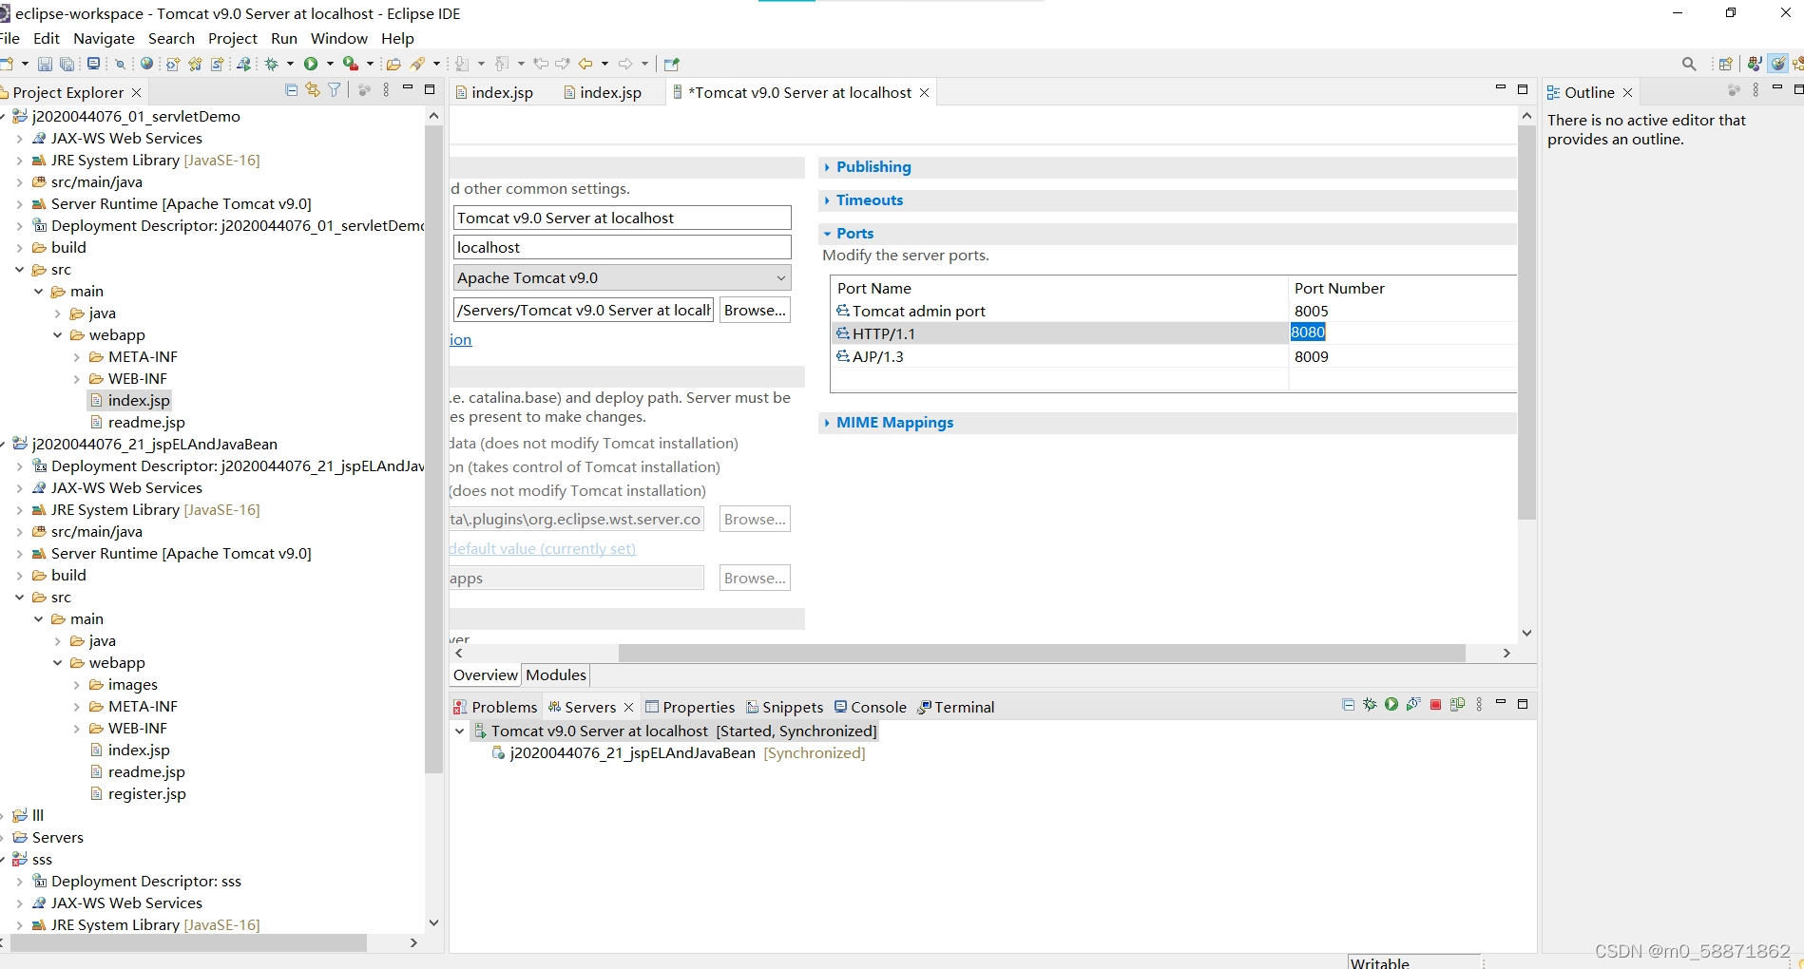Click the Save icon in the toolbar
Image resolution: width=1804 pixels, height=969 pixels.
click(x=45, y=64)
